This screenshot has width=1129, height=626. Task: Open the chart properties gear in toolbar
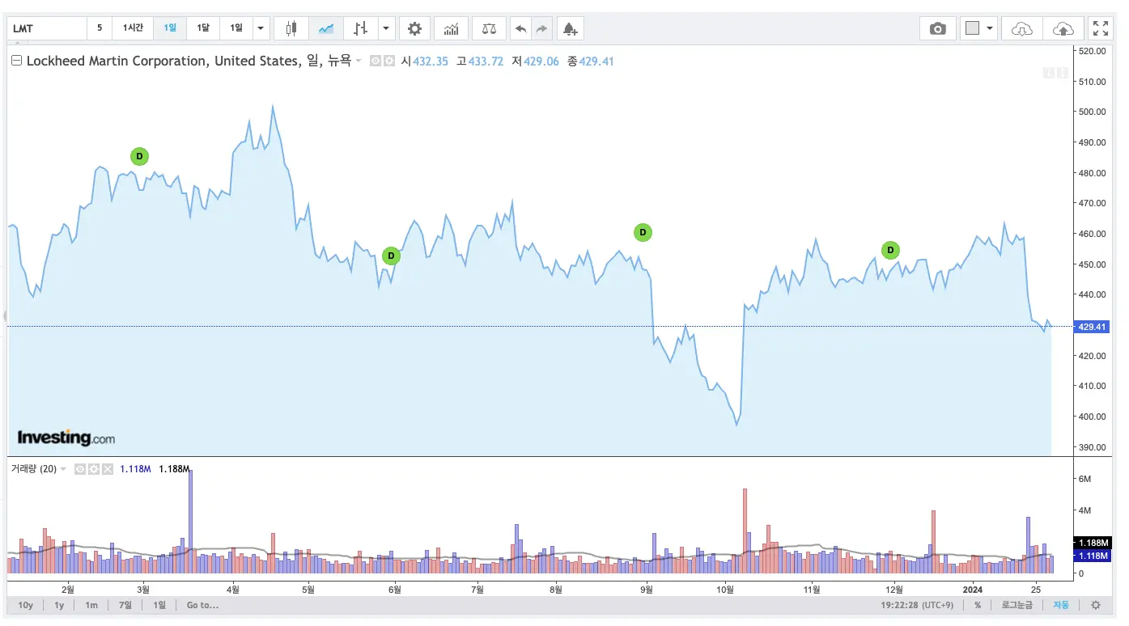[414, 28]
